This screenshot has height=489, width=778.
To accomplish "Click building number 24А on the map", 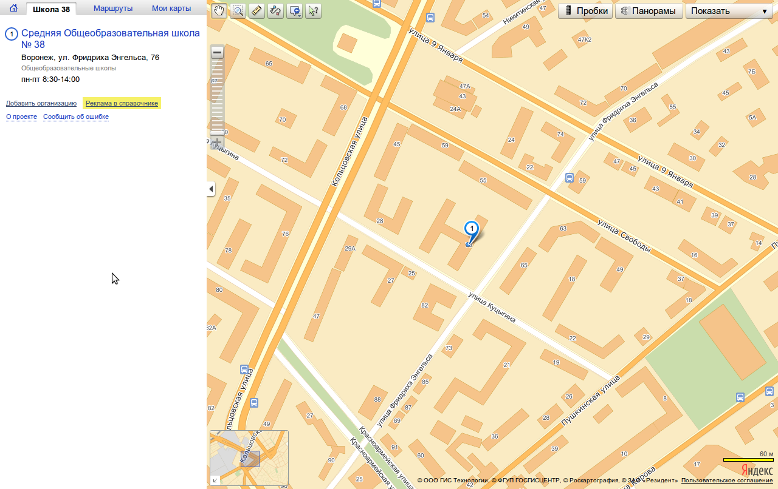I will 455,109.
